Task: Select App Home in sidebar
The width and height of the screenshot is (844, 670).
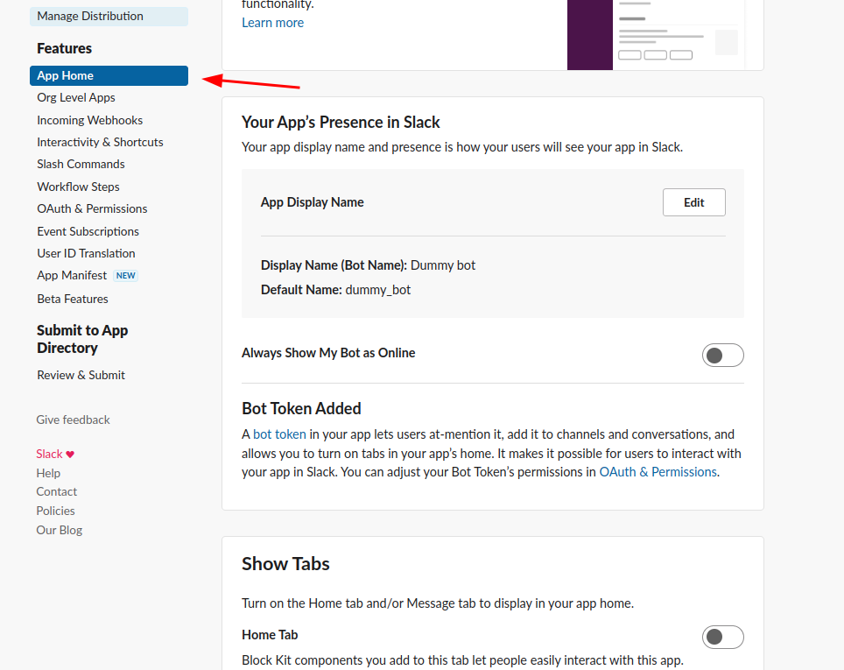Action: coord(109,76)
